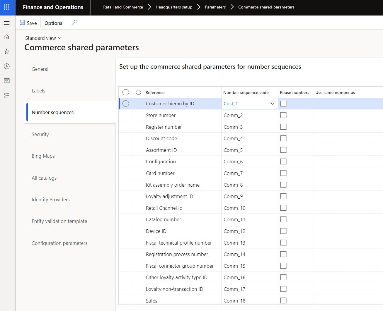Open the Options menu

pyautogui.click(x=53, y=23)
